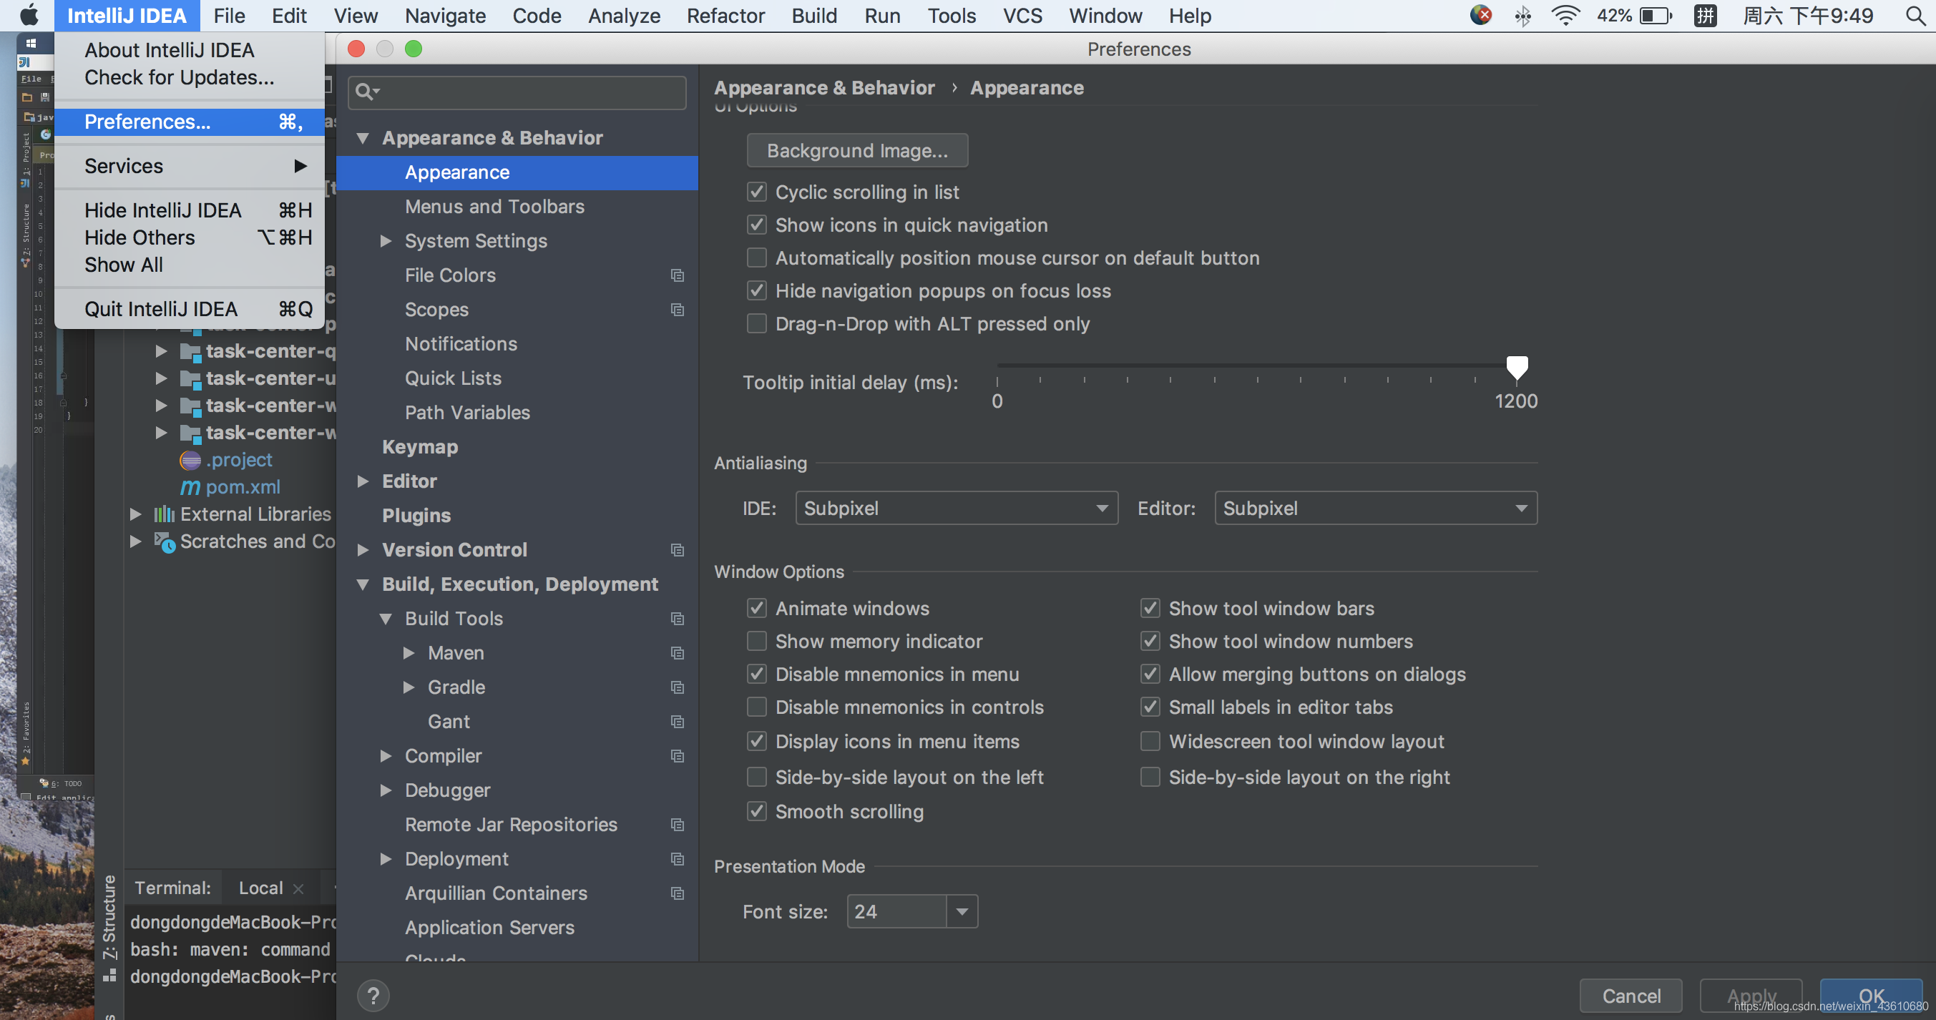Open the VCS menu in menu bar
Viewport: 1936px width, 1020px height.
1022,15
